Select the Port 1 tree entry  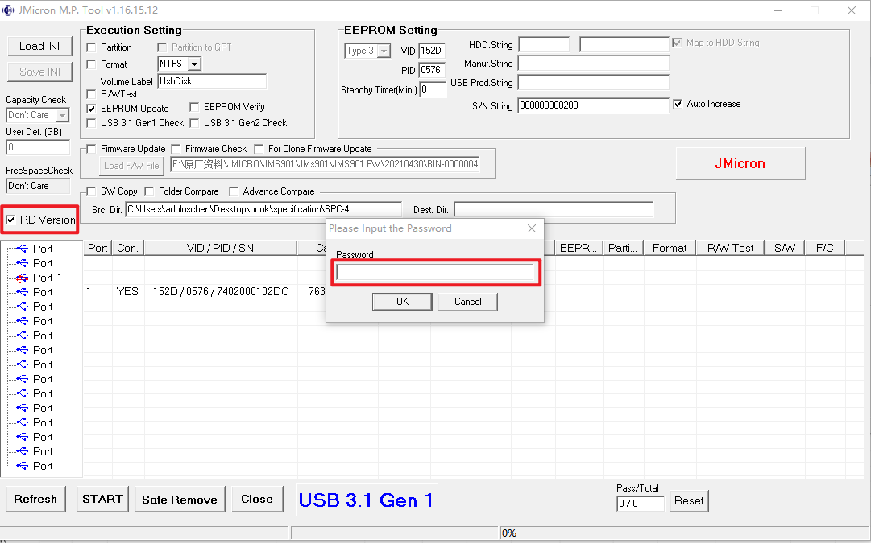pyautogui.click(x=48, y=278)
